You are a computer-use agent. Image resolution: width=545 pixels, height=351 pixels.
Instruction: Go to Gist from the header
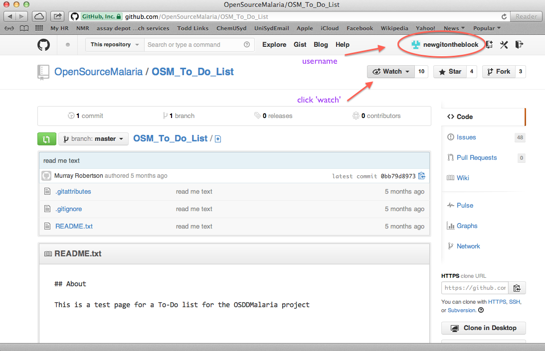[300, 44]
